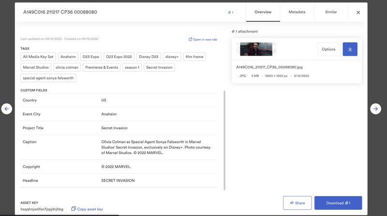This screenshot has height=216, width=387.
Task: Switch to the Metadata tab
Action: tap(297, 12)
